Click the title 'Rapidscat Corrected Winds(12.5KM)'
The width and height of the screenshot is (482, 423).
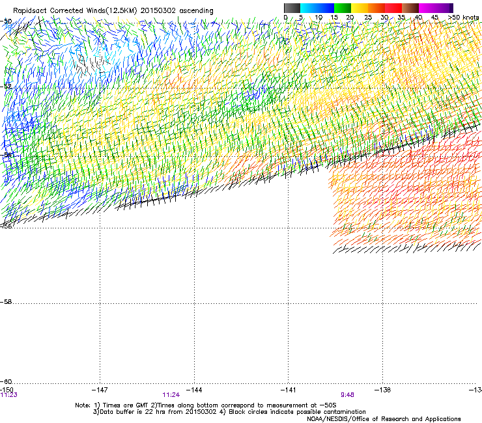pos(75,11)
